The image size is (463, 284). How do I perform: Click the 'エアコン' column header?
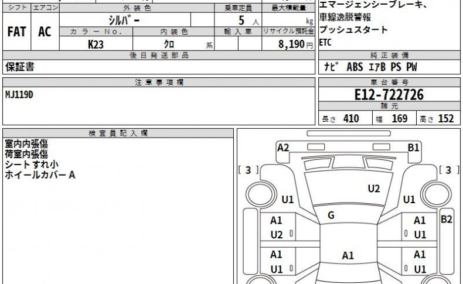(45, 8)
